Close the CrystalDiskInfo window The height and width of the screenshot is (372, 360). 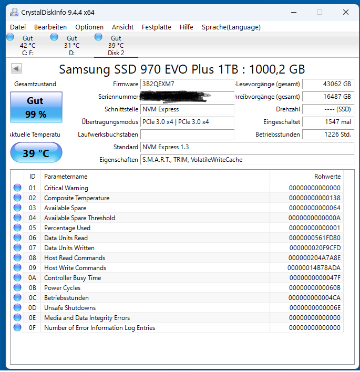346,12
